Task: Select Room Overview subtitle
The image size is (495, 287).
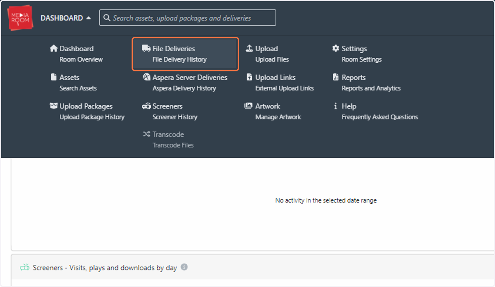Action: click(x=81, y=59)
